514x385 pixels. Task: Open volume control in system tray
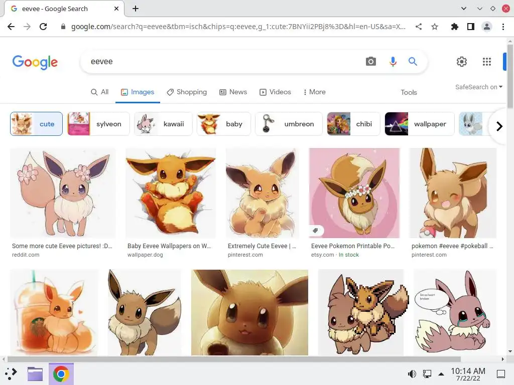412,373
